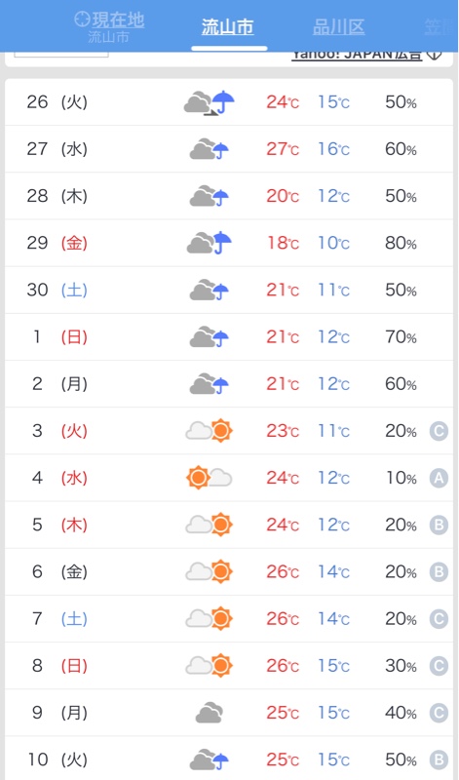The width and height of the screenshot is (459, 780).
Task: Select the 流山市 tab
Action: click(228, 27)
